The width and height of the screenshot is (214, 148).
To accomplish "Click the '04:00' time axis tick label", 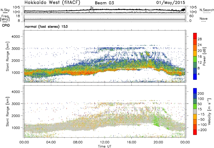I will tap(51, 142).
